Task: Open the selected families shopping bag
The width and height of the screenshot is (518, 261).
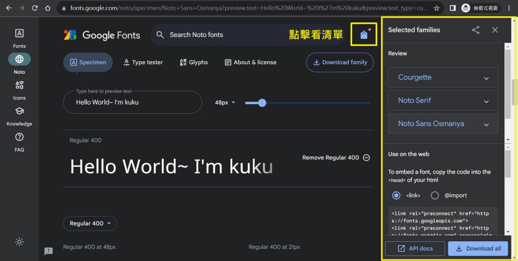Action: pyautogui.click(x=364, y=35)
